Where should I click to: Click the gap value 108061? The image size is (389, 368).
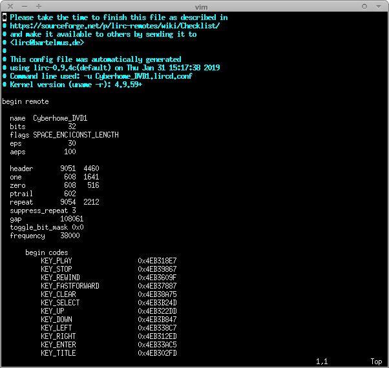pyautogui.click(x=72, y=219)
